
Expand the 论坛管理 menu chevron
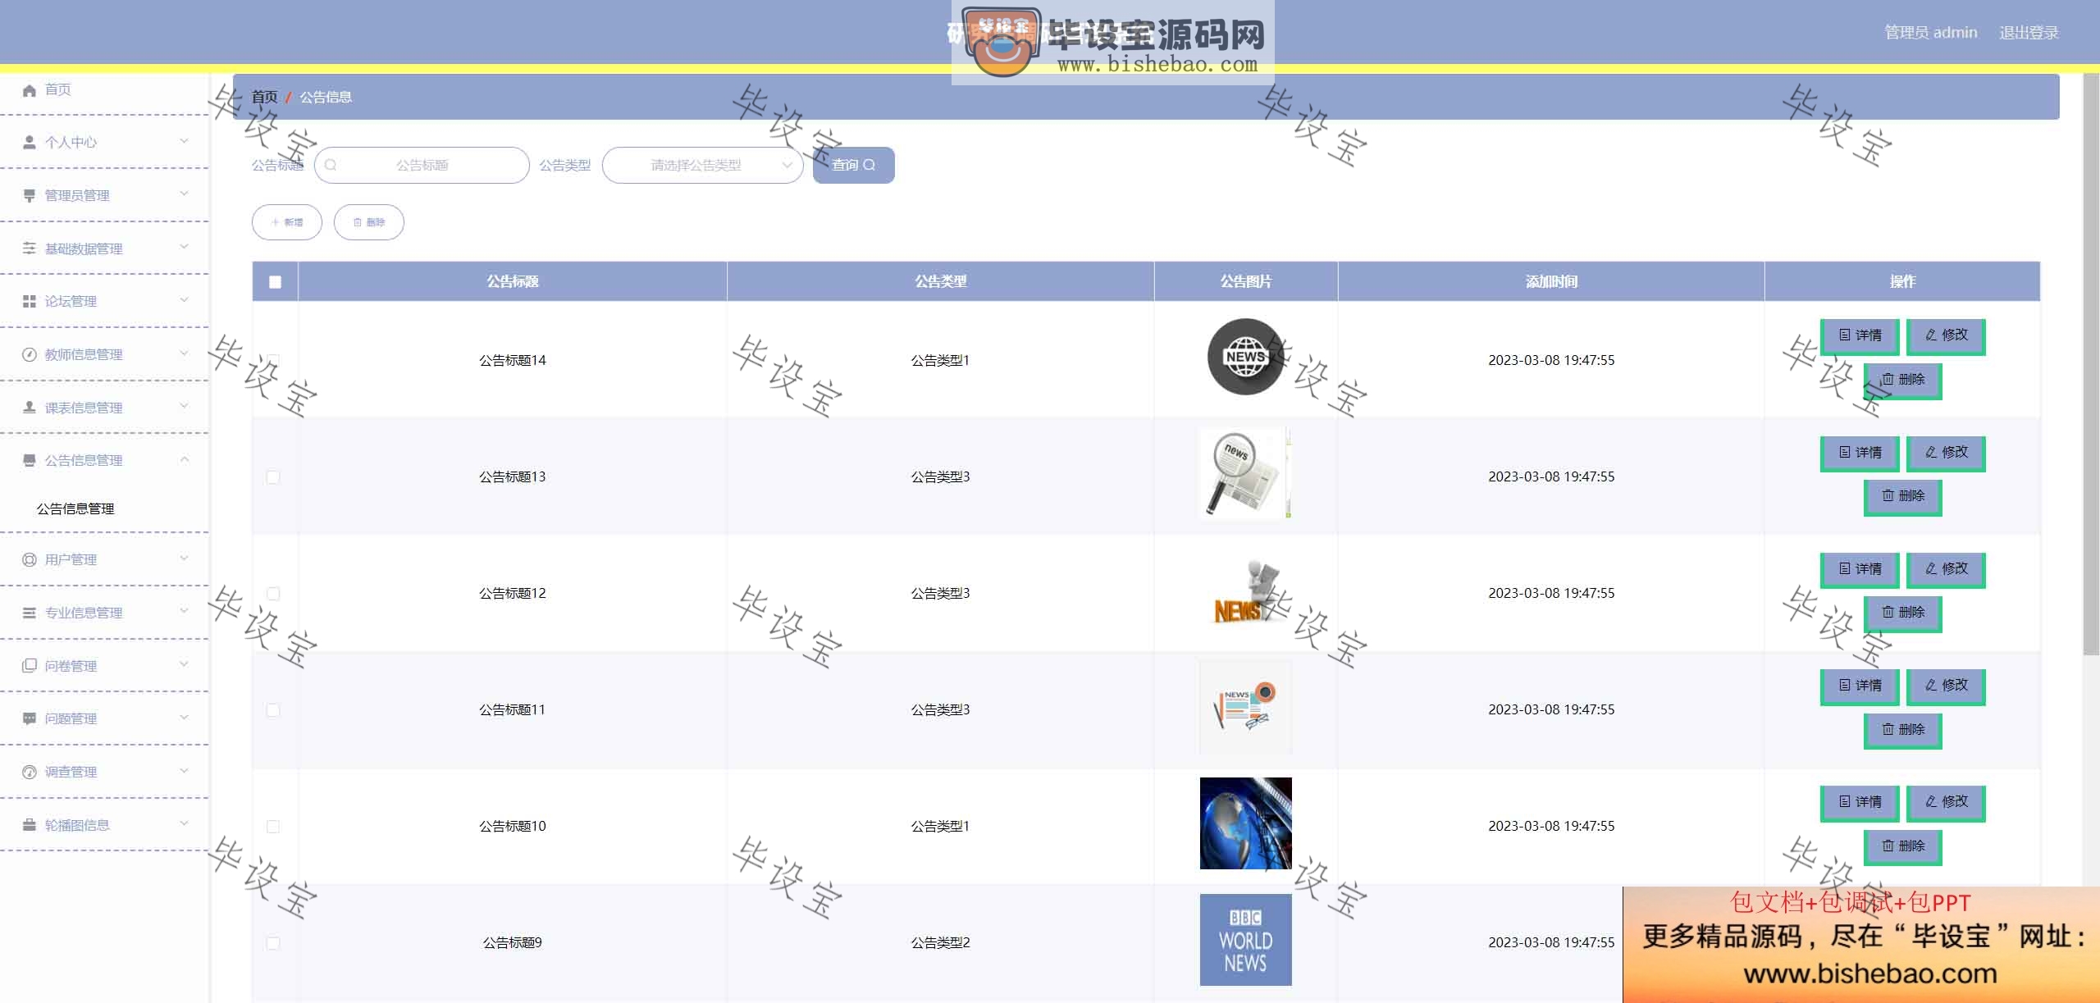tap(184, 300)
